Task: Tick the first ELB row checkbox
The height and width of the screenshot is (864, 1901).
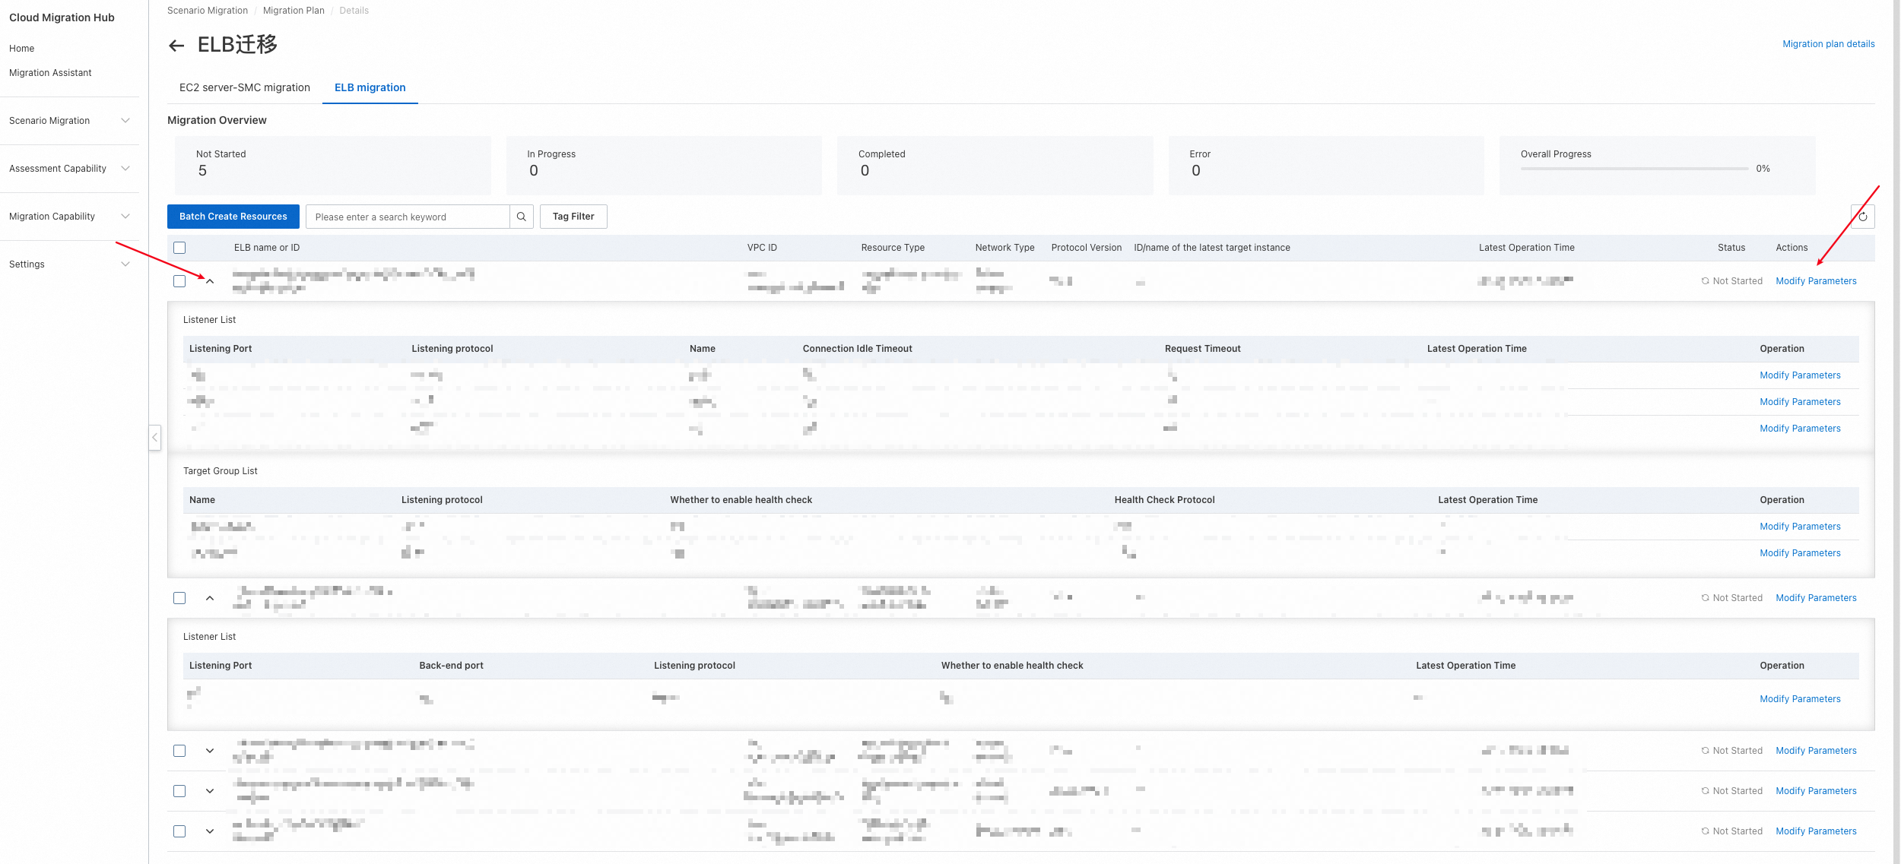Action: [179, 281]
